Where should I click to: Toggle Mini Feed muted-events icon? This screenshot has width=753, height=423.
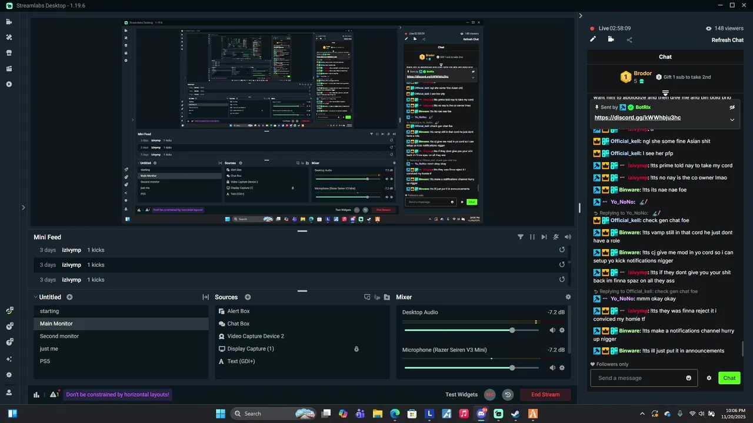(556, 237)
